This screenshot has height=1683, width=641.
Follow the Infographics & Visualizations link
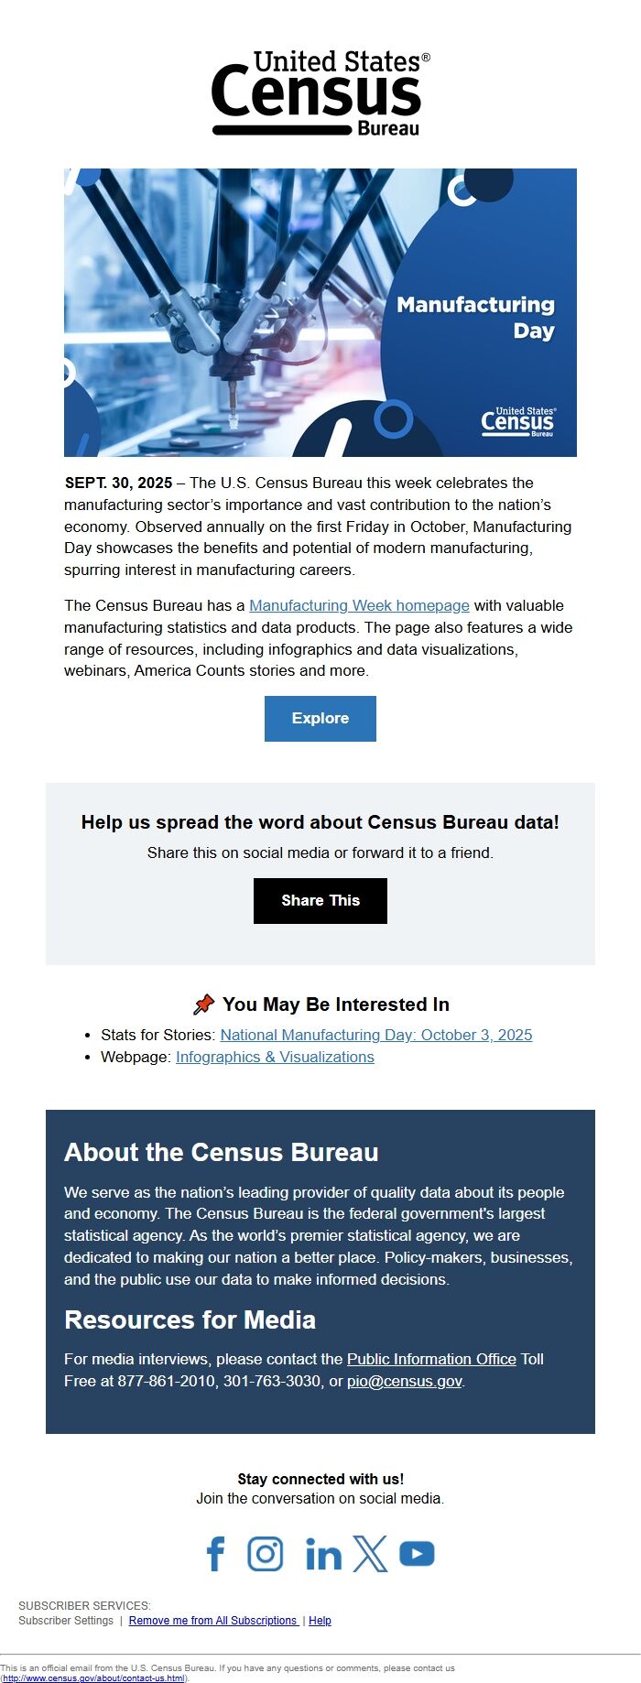pos(275,1057)
